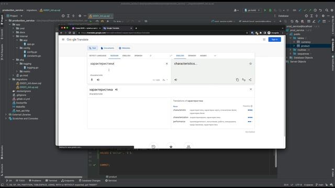335x188 pixels.
Task: Play pronunciation of характеристика dictionary entry
Action: 116,89
